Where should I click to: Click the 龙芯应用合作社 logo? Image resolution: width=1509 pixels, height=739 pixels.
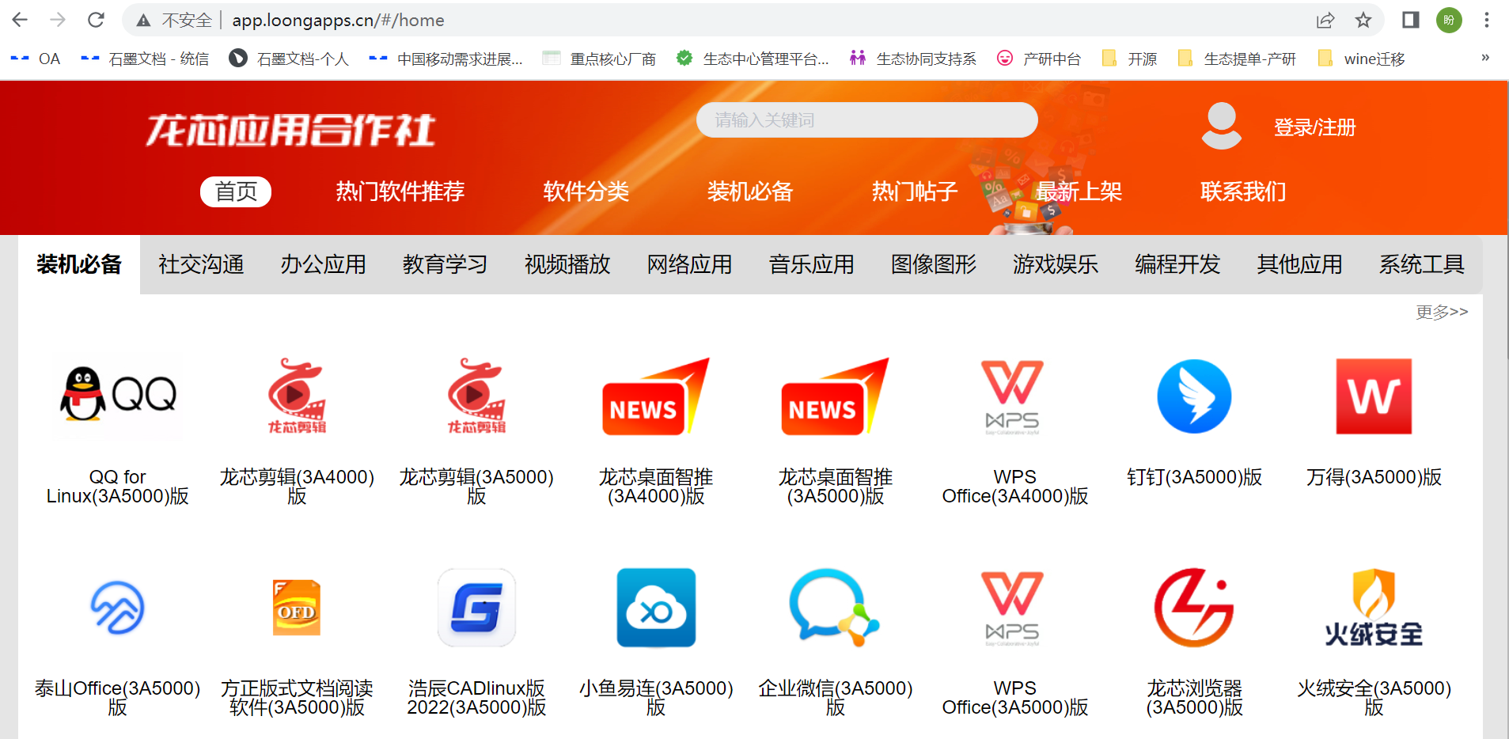point(290,130)
